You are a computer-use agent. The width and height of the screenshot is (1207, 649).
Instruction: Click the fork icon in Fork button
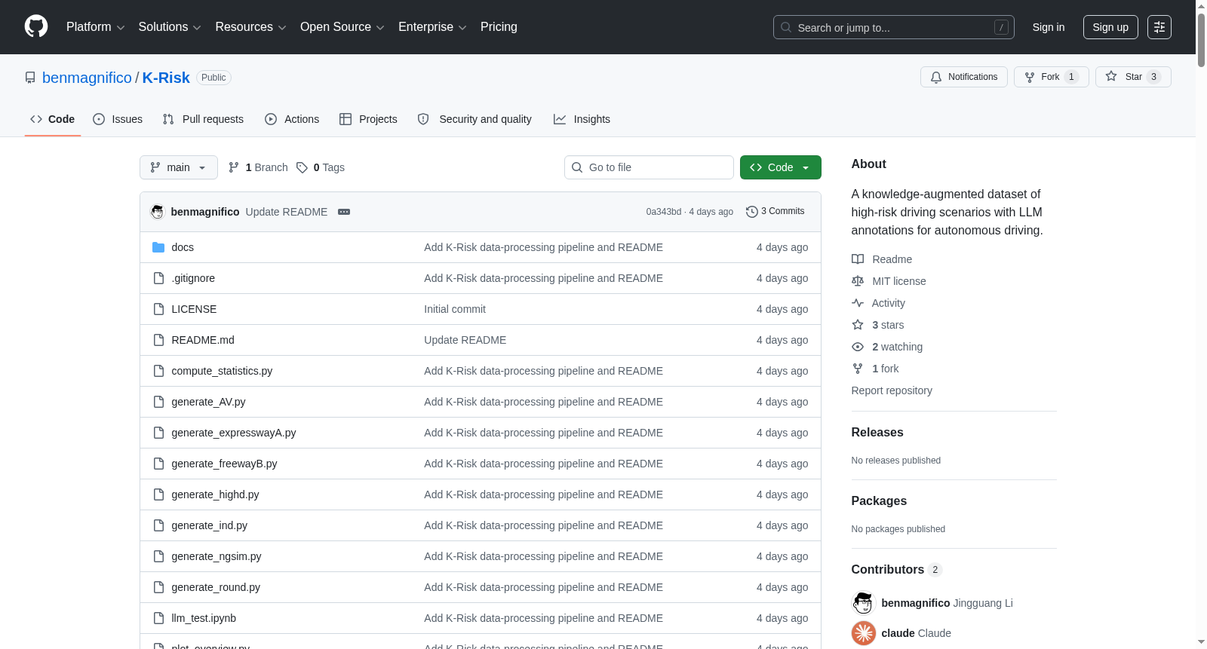coord(1030,77)
